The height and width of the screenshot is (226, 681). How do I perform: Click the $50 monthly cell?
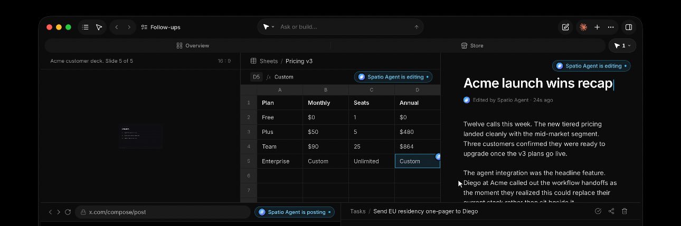(x=326, y=132)
